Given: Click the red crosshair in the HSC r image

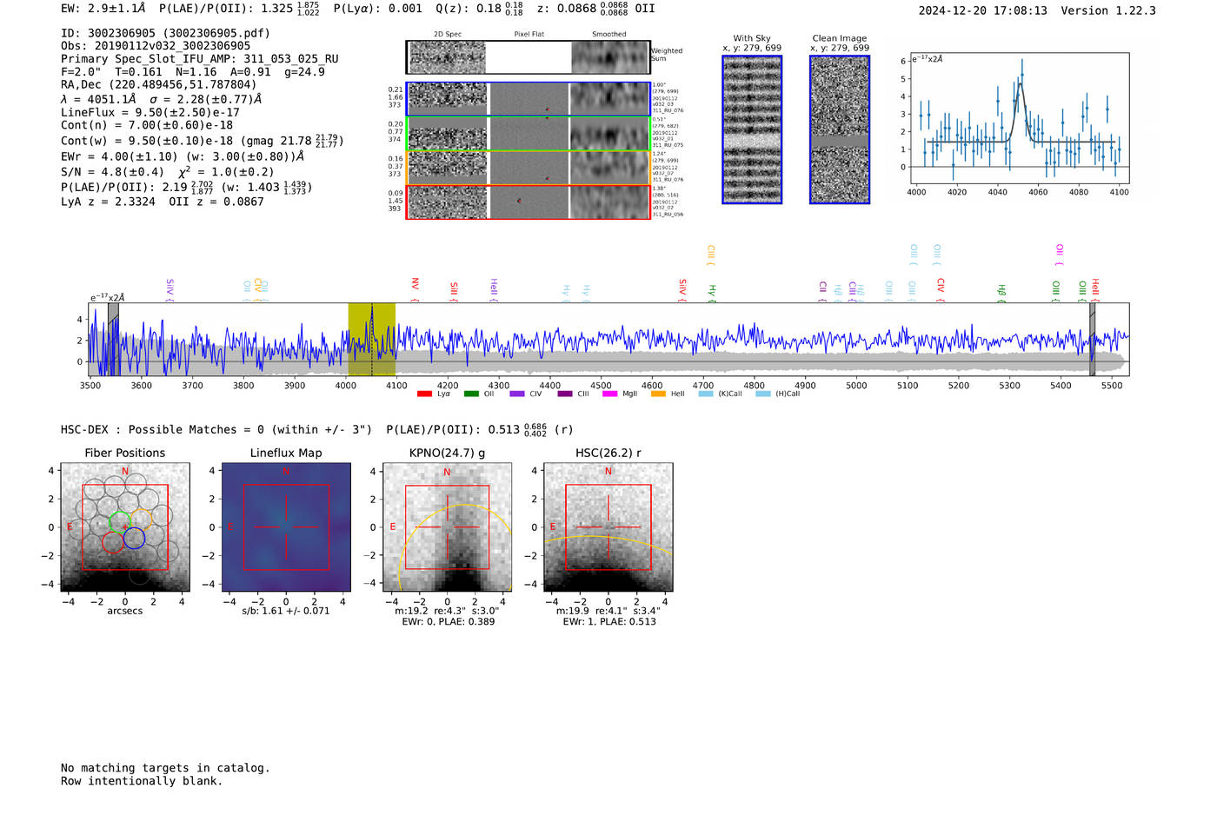Looking at the screenshot, I should 608,527.
